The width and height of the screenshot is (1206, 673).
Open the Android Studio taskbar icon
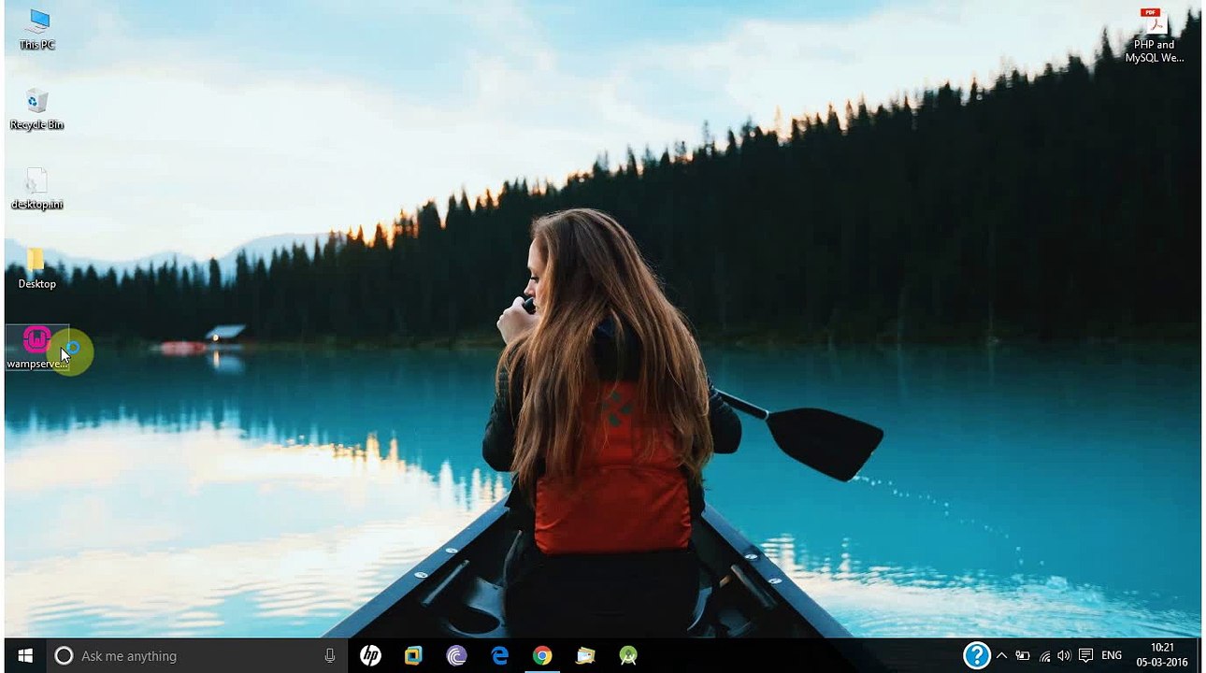(628, 656)
